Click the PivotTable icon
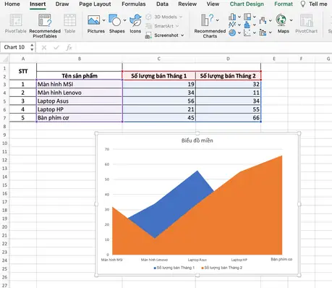Screen dimensions: 332x288 tap(15, 20)
